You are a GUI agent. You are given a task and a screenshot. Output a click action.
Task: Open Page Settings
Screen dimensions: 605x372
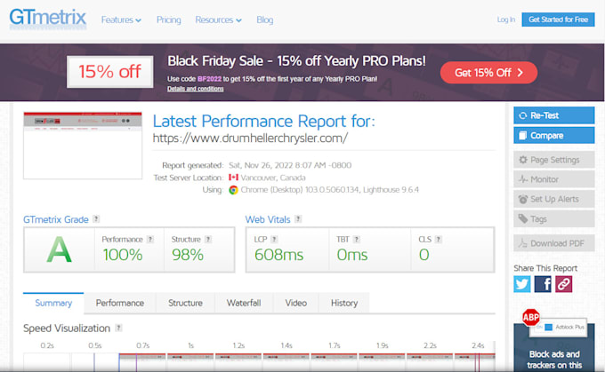coord(553,160)
